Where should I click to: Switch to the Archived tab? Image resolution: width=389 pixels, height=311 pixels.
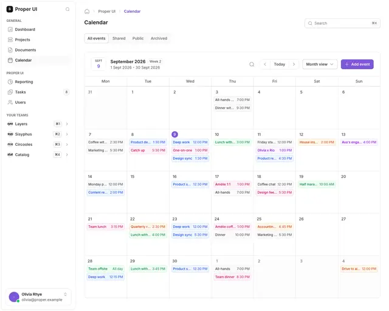click(160, 39)
